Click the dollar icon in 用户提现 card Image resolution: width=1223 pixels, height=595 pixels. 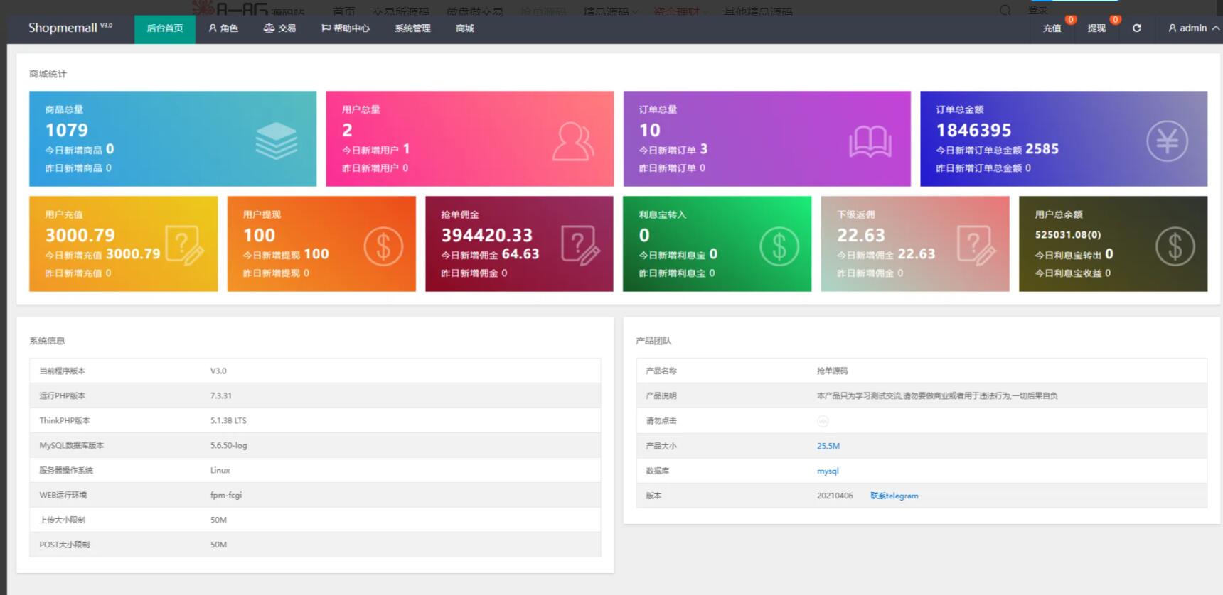coord(383,246)
